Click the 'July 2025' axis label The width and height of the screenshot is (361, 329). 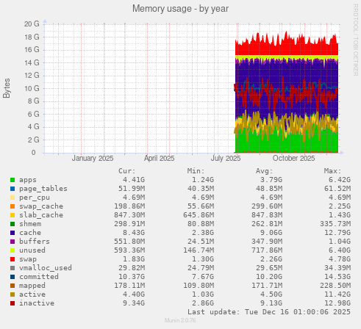pos(226,159)
